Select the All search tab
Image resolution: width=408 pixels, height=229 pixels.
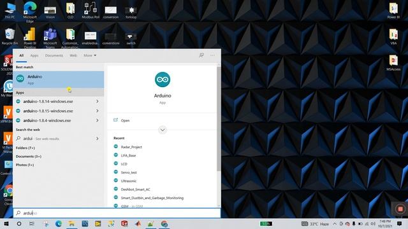click(21, 55)
